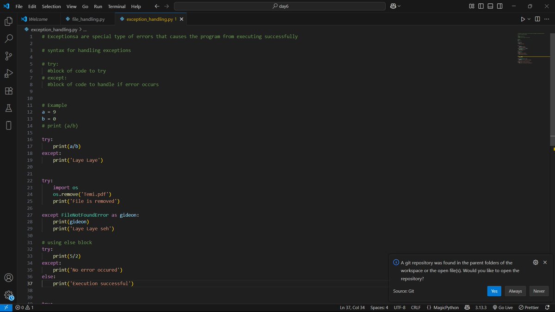Open the Extensions view
Viewport: 555px width, 312px height.
[x=8, y=91]
